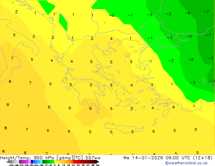Click the 'We 14-01-2026 06:00 UTC (12+18)' timestamp
Viewport: 215px width, 166px height.
click(x=168, y=158)
